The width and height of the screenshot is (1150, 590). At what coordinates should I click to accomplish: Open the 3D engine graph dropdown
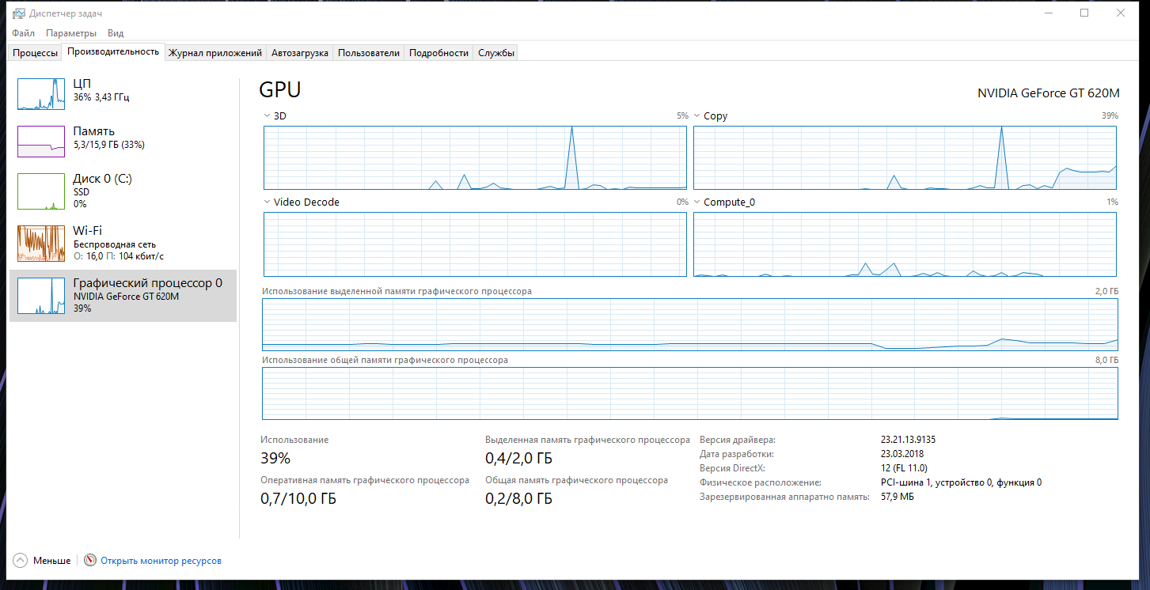click(267, 115)
